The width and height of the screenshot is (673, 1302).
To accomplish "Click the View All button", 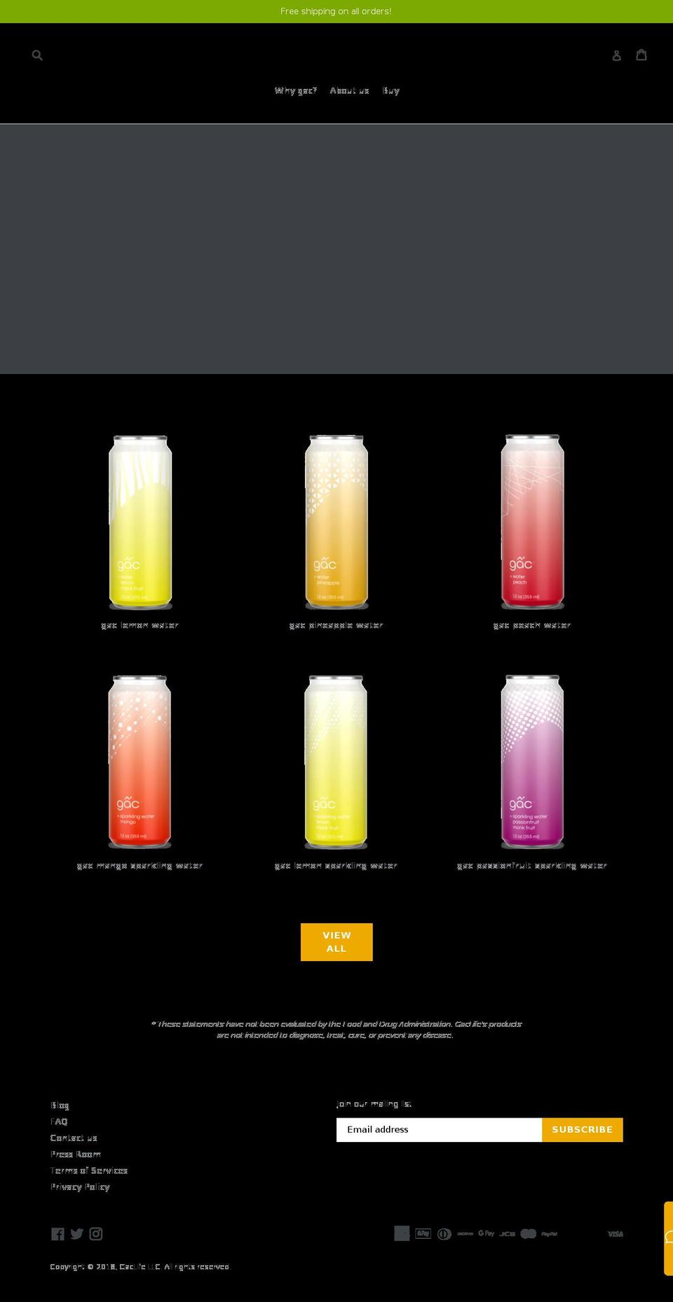I will tap(336, 941).
